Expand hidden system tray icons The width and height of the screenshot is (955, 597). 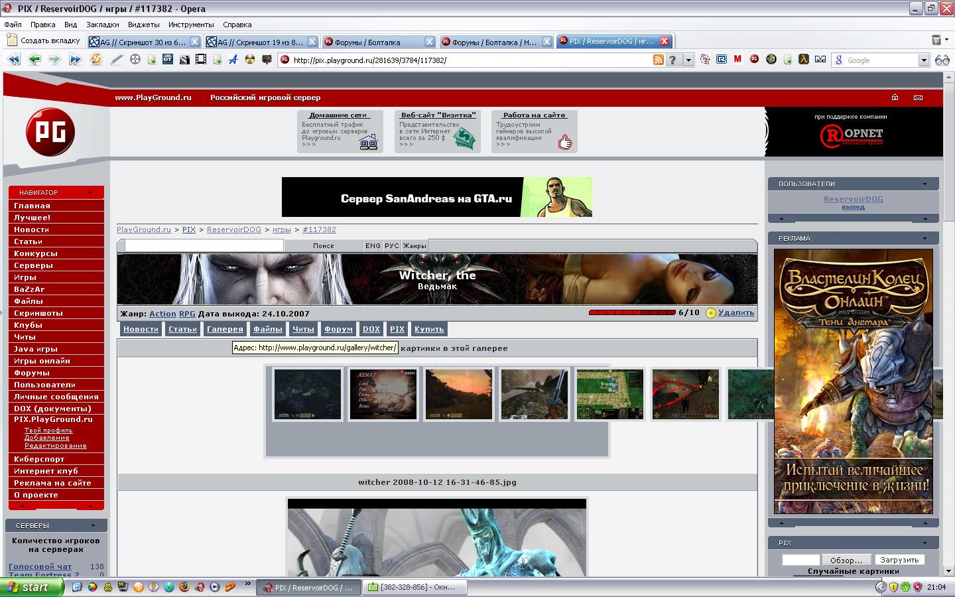881,587
